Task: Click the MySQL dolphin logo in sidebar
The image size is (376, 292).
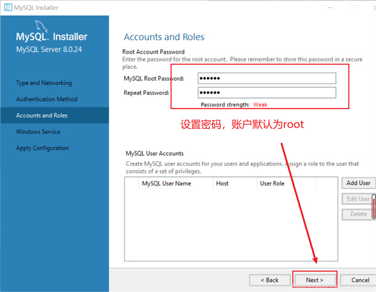Action: (x=40, y=26)
